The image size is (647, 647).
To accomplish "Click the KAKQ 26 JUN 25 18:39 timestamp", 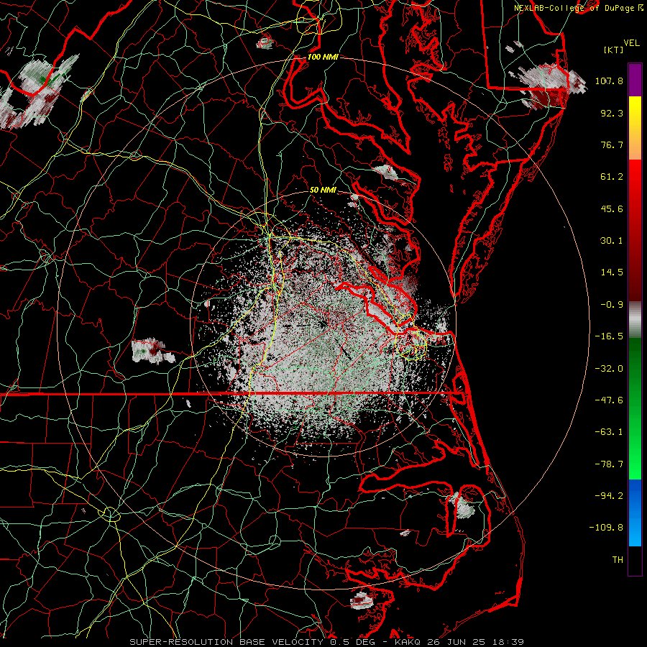I will (x=459, y=642).
